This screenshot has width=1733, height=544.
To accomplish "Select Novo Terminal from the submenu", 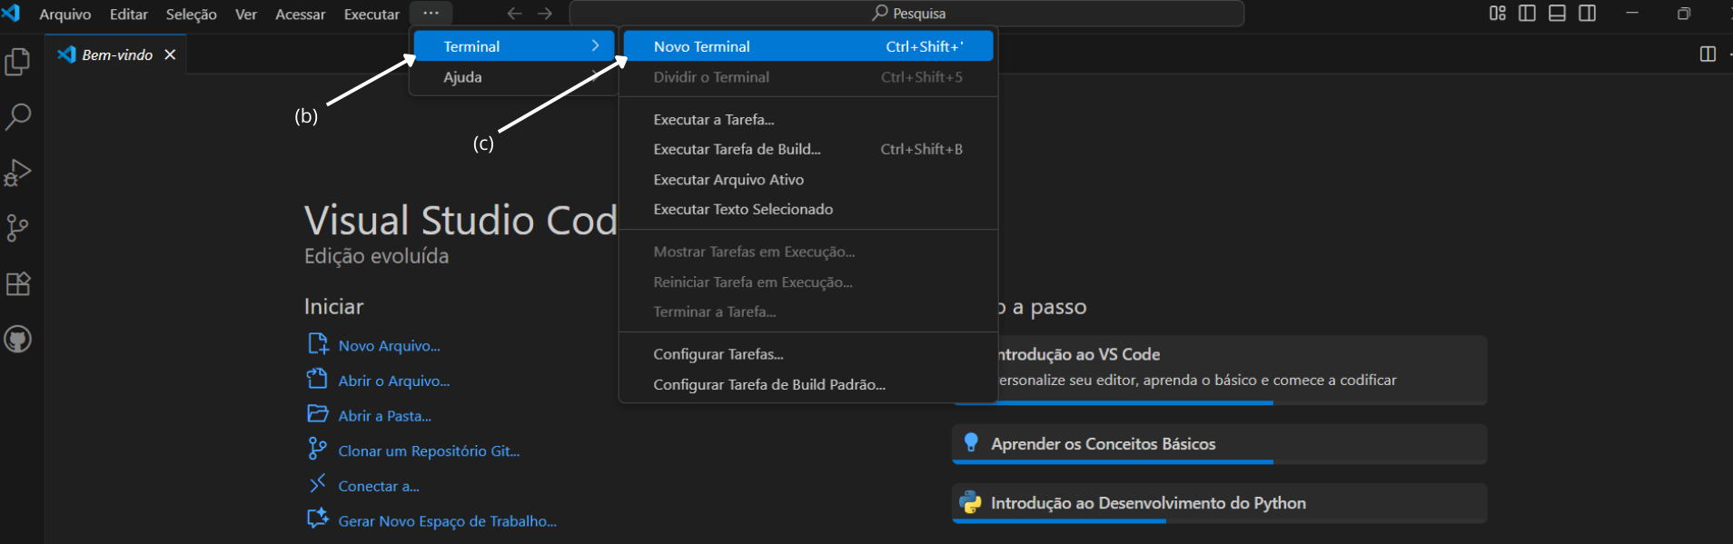I will click(x=808, y=46).
